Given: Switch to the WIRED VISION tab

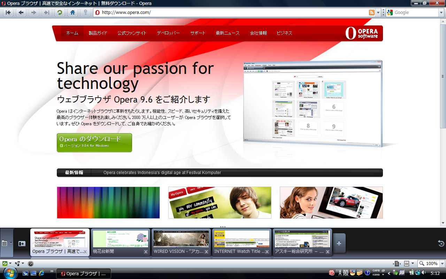Looking at the screenshot, I should [181, 242].
